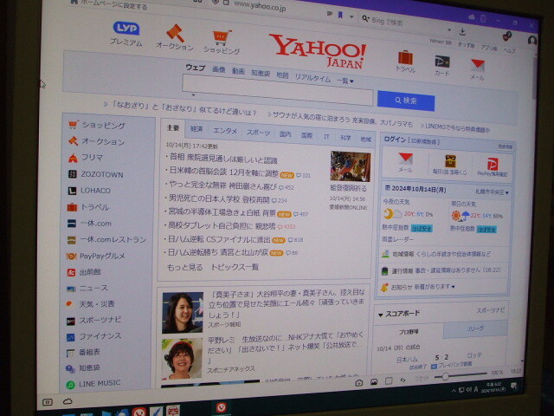Open the 真美子さま article thumbnail photo
Screen dimensions: 554x416
tap(183, 313)
